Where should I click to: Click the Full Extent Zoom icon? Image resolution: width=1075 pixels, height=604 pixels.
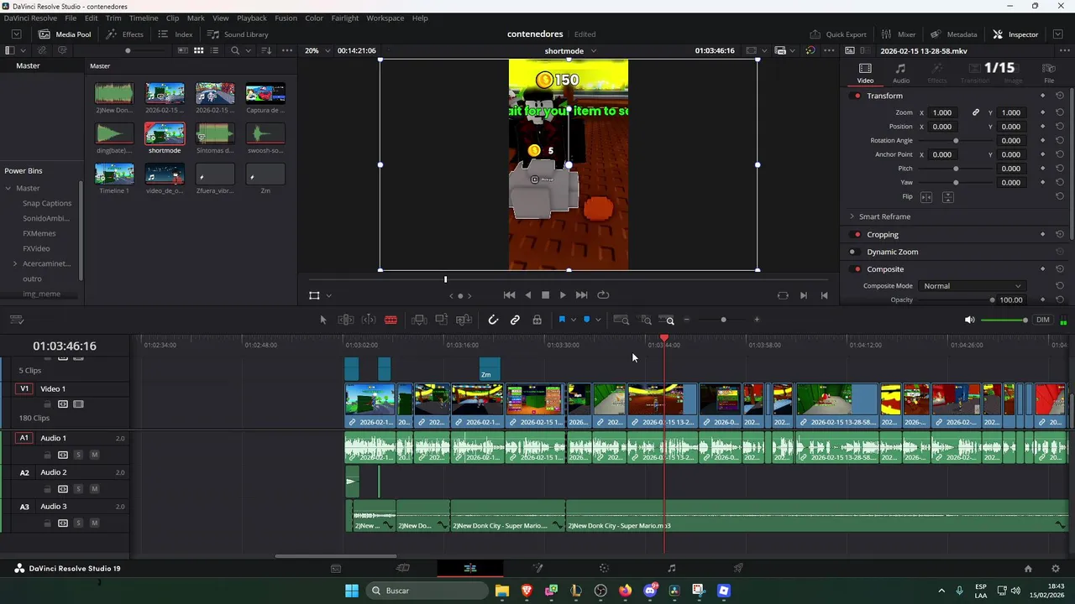621,320
